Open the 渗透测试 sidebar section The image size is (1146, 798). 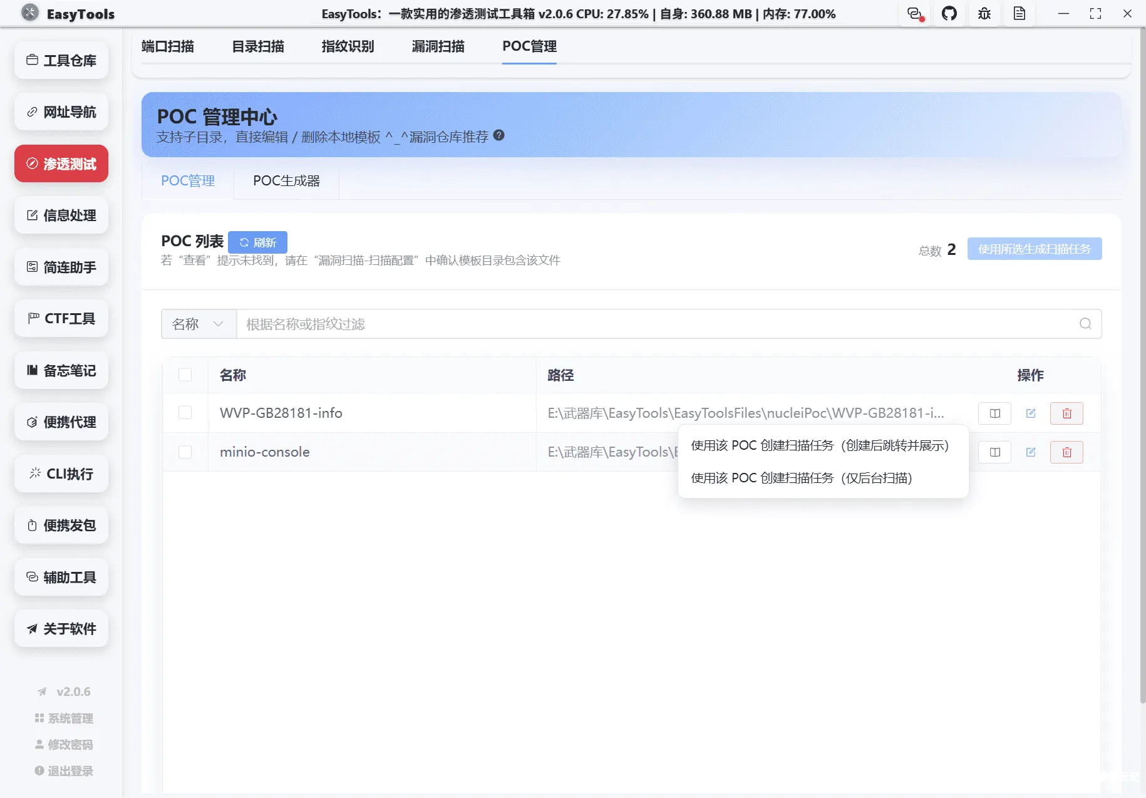pyautogui.click(x=61, y=163)
